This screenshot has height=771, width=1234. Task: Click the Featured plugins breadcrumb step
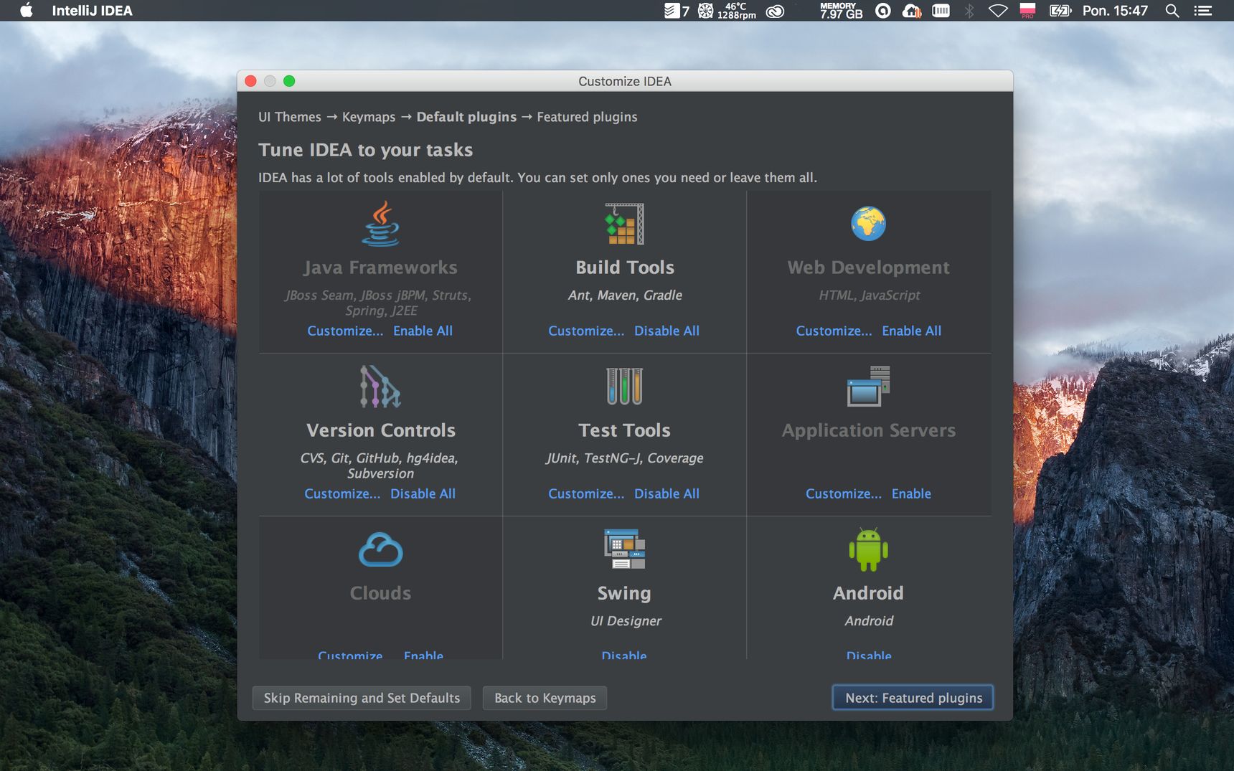[x=587, y=117]
